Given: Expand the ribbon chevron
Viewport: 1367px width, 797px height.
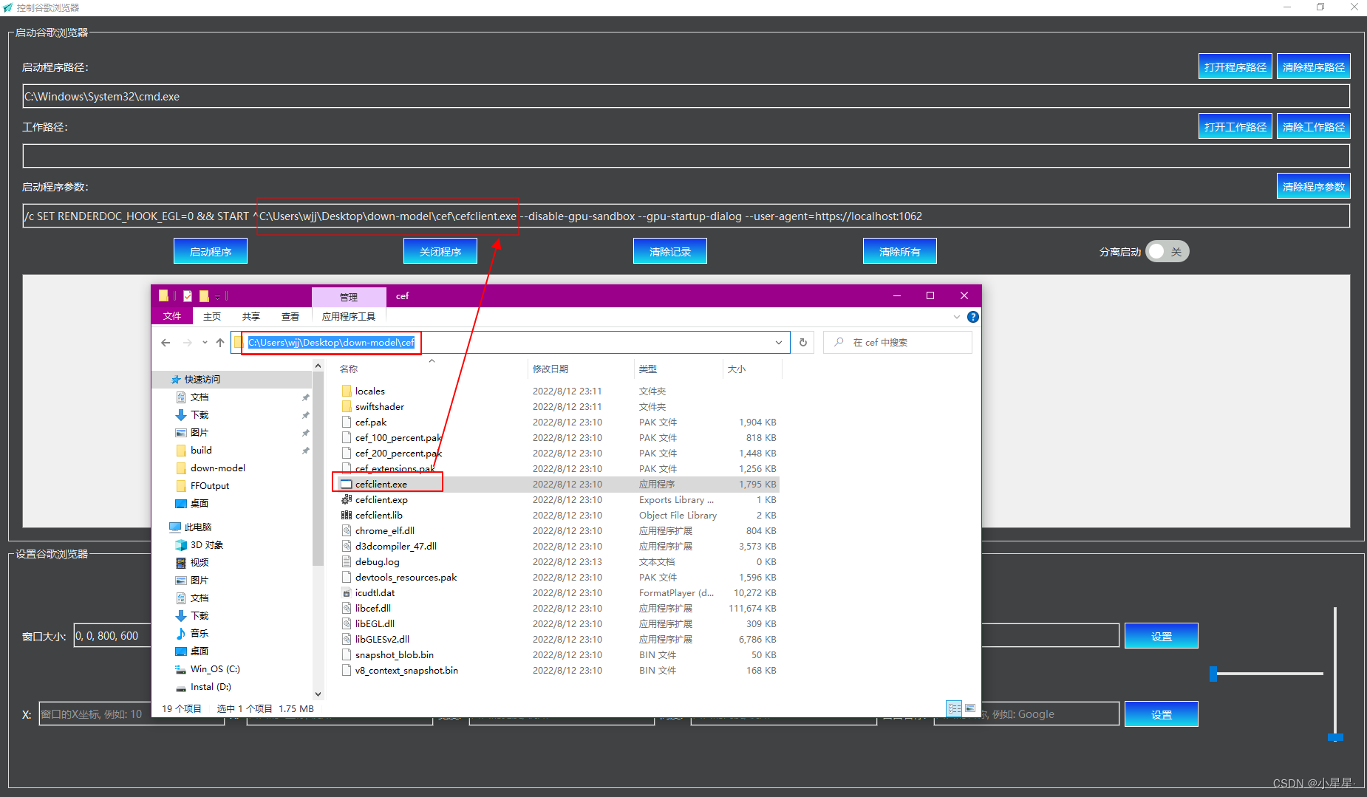Looking at the screenshot, I should 956,316.
